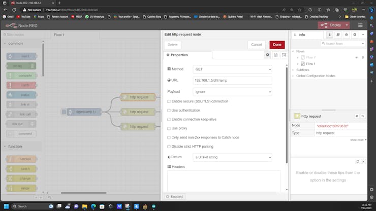Viewport: 376px width, 211px height.
Task: Open node description document icon
Action: [276, 55]
